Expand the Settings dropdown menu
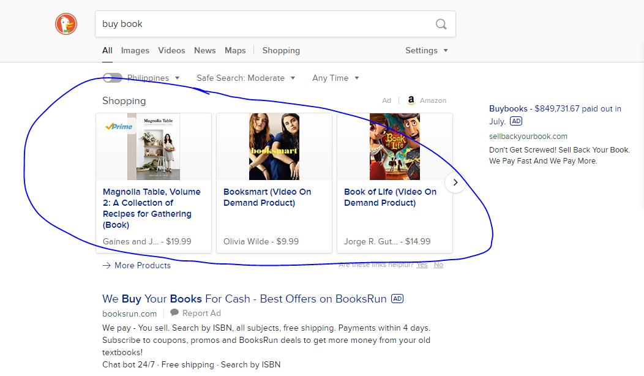644x376 pixels. pyautogui.click(x=426, y=51)
